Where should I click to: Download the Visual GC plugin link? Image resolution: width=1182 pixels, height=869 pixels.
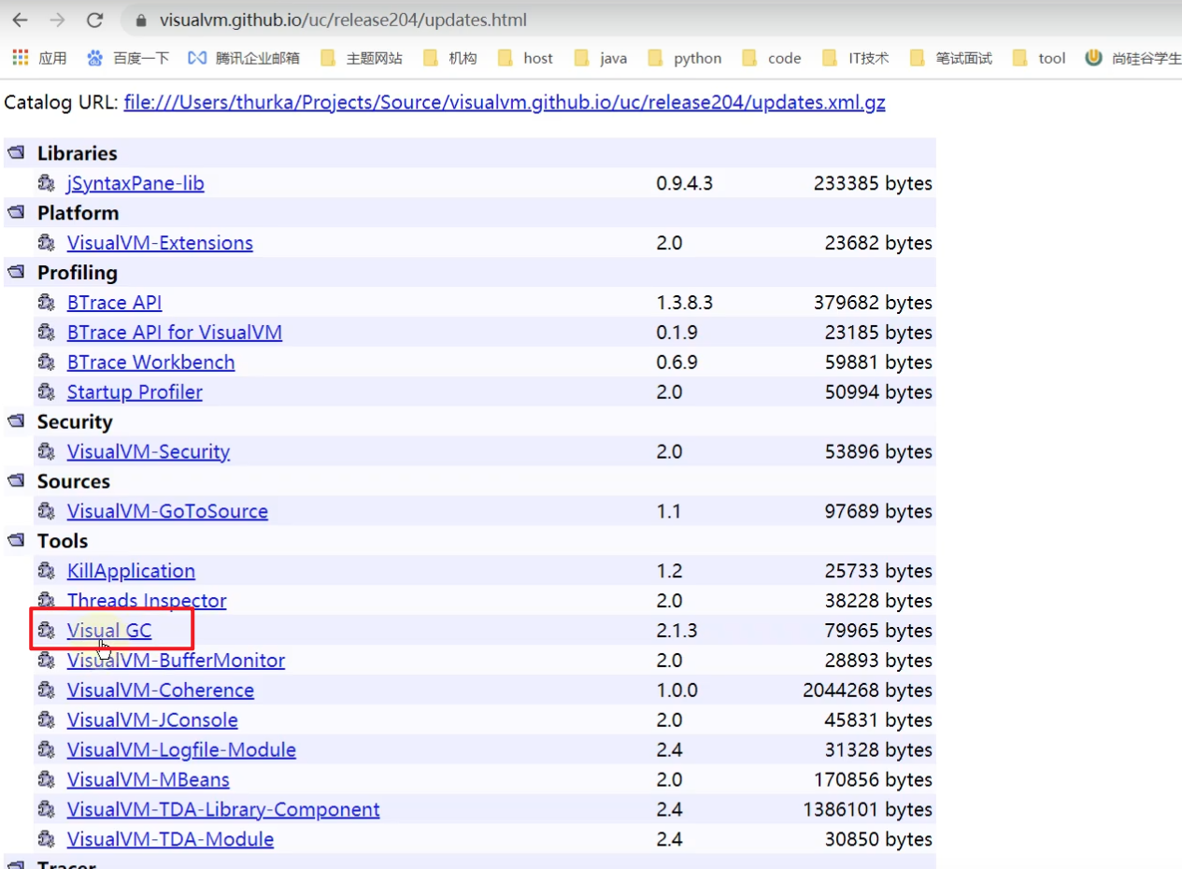click(109, 631)
